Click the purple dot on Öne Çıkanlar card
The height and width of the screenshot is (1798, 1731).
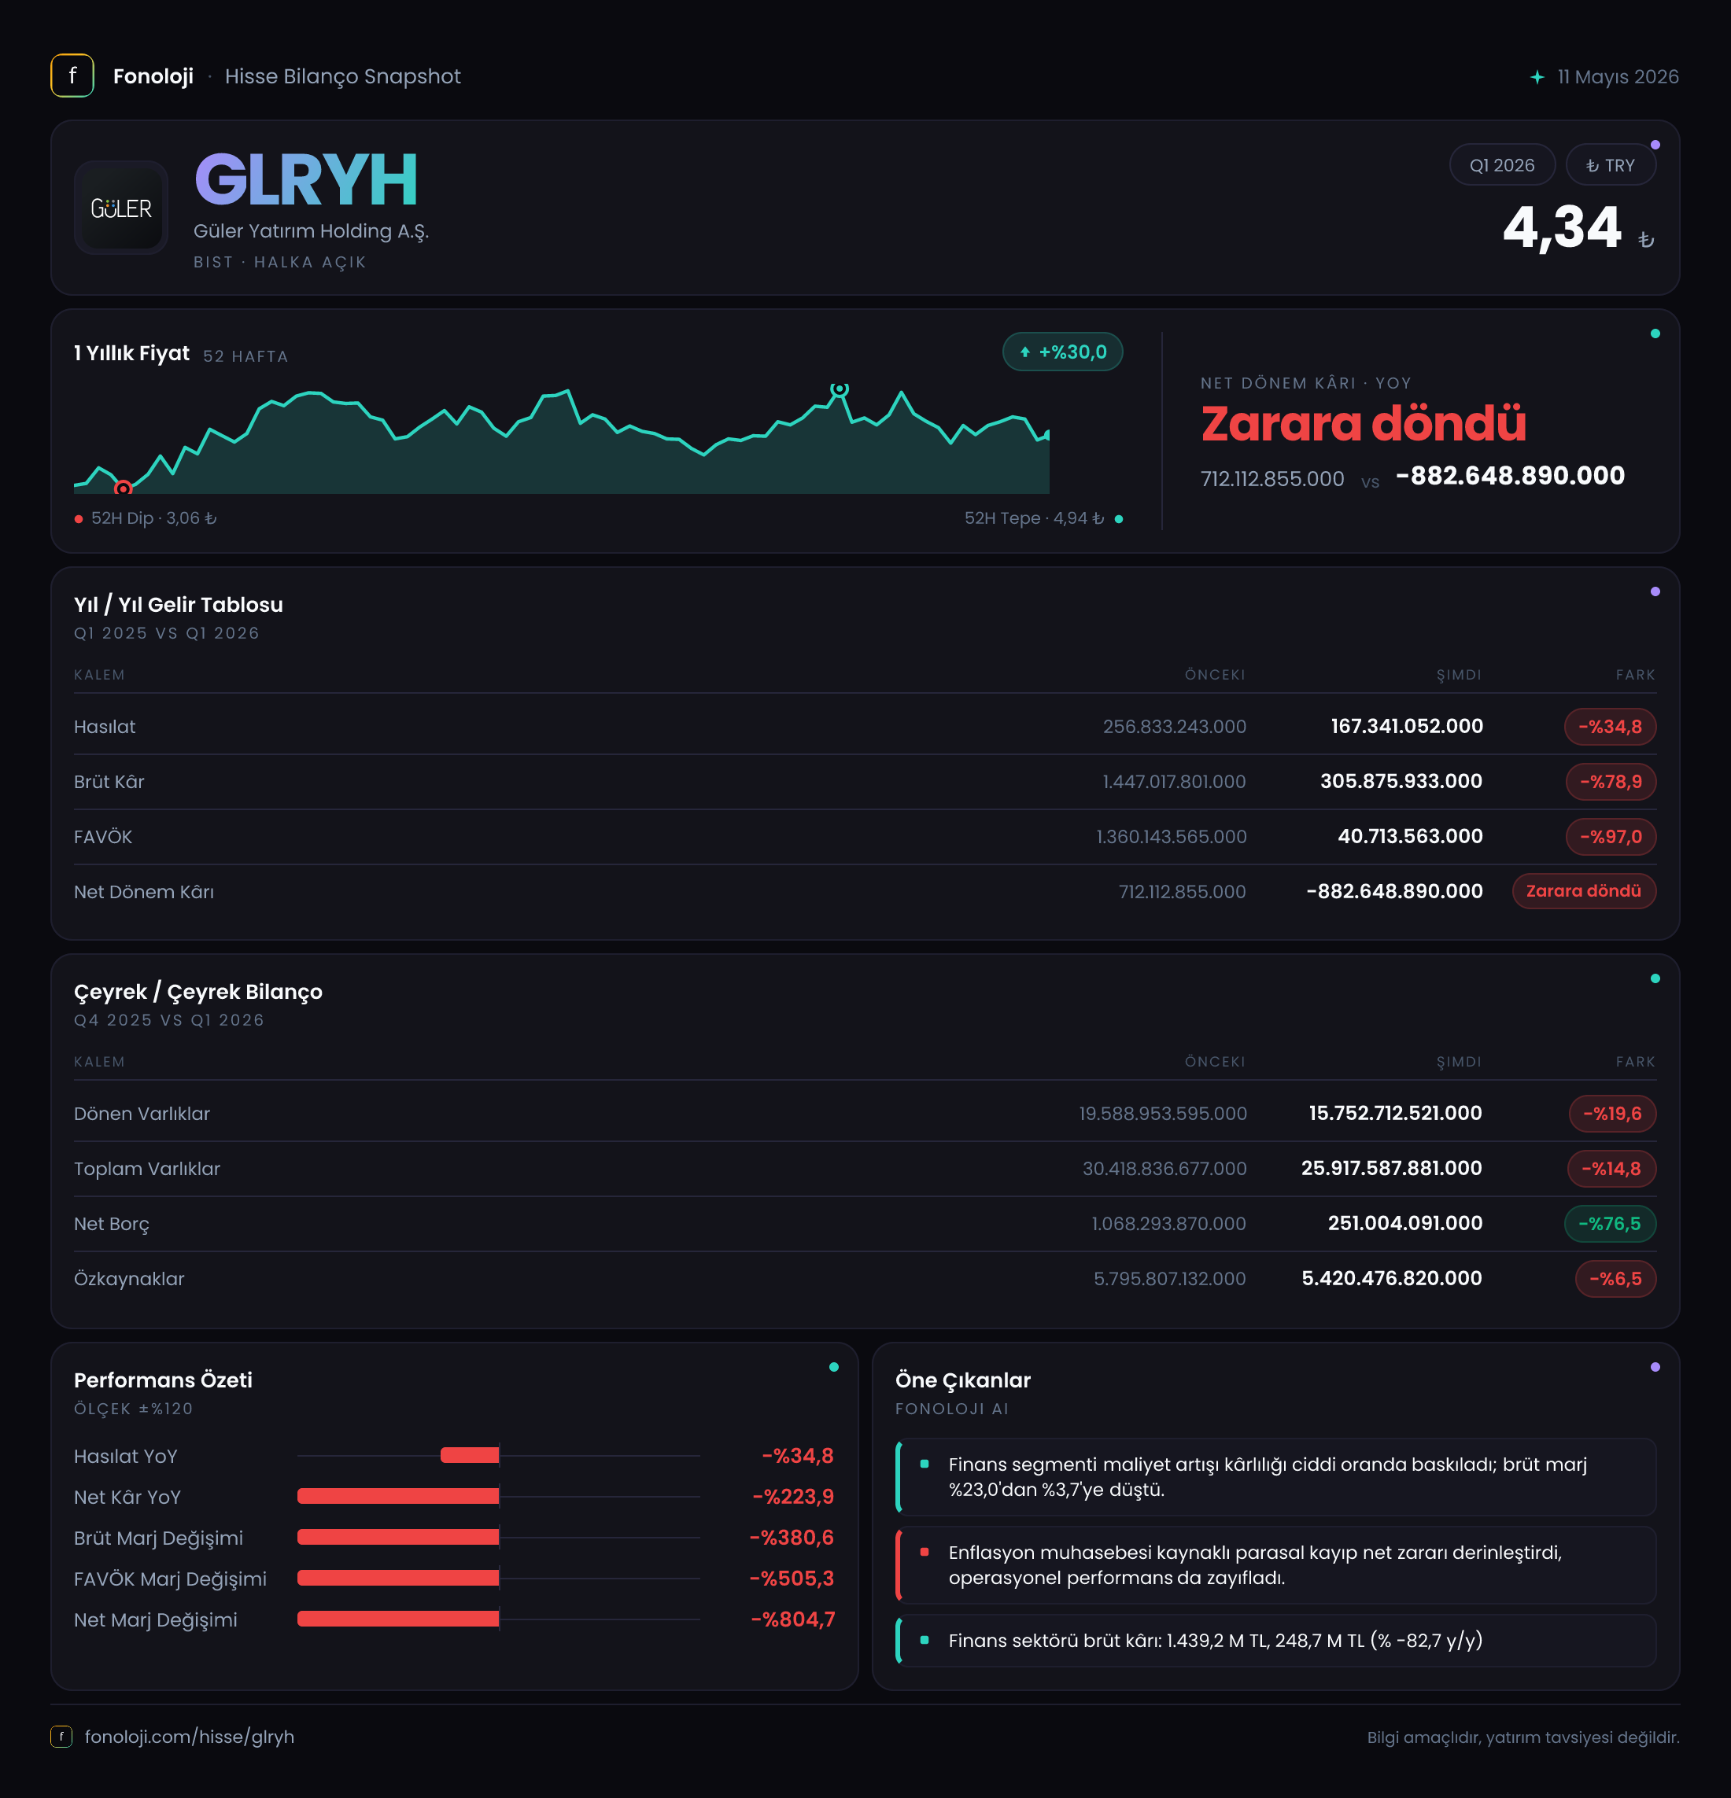coord(1655,1367)
